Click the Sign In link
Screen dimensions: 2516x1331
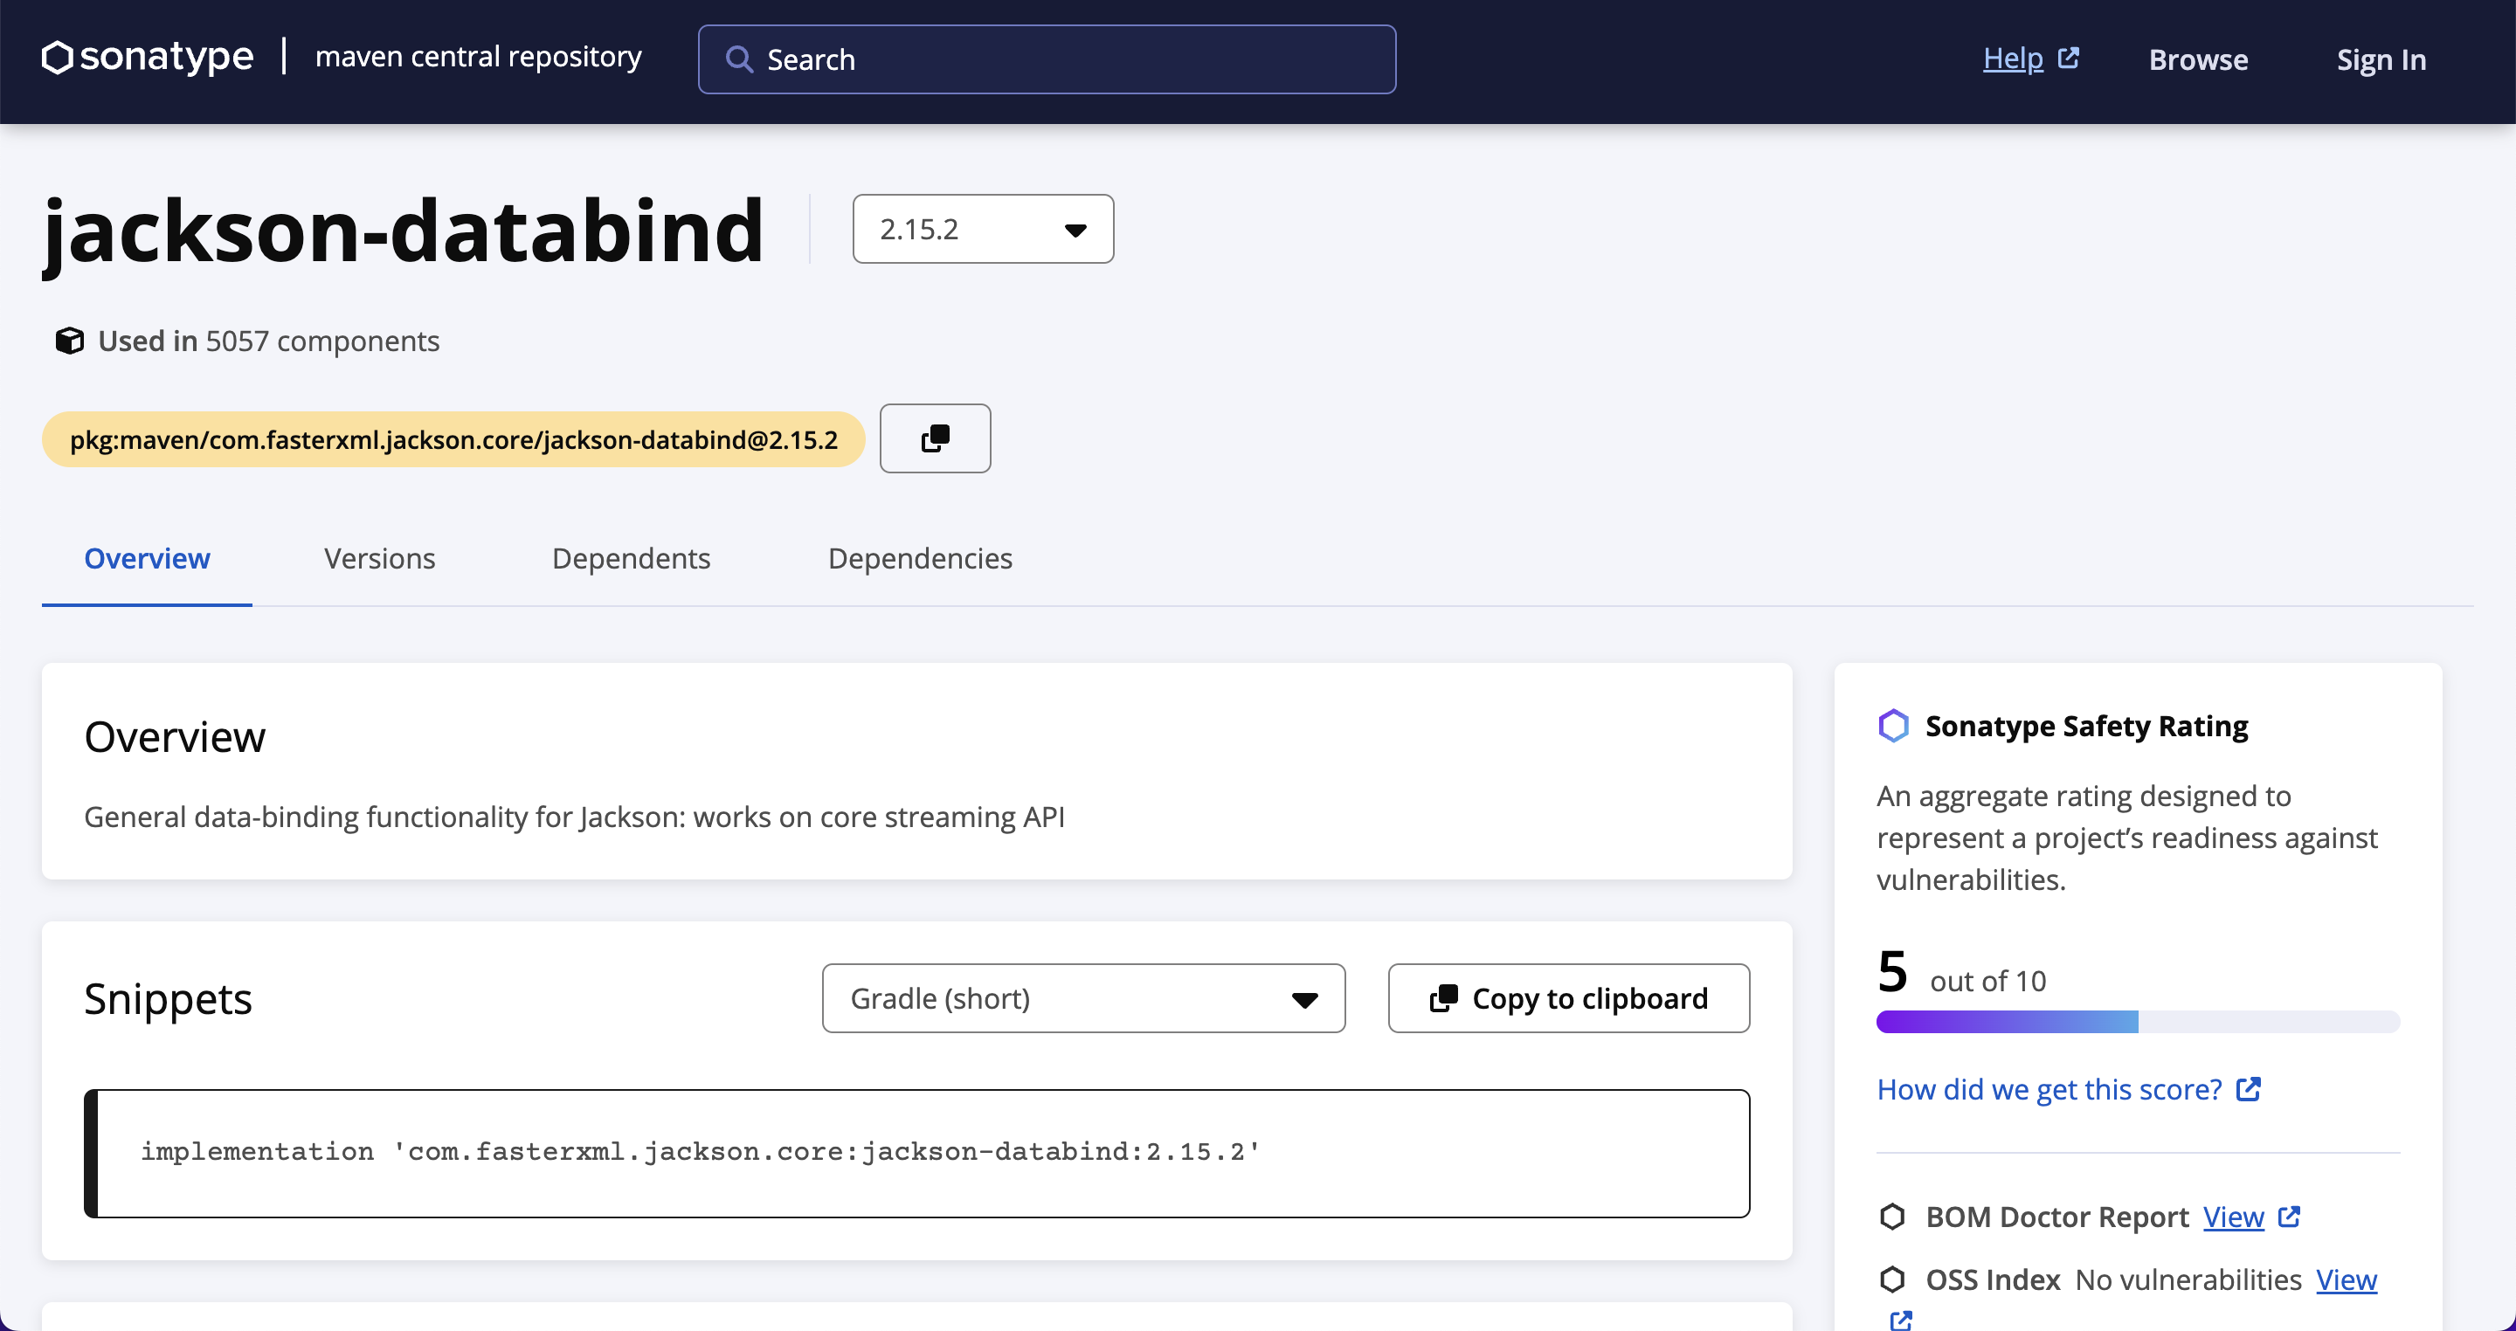2381,59
